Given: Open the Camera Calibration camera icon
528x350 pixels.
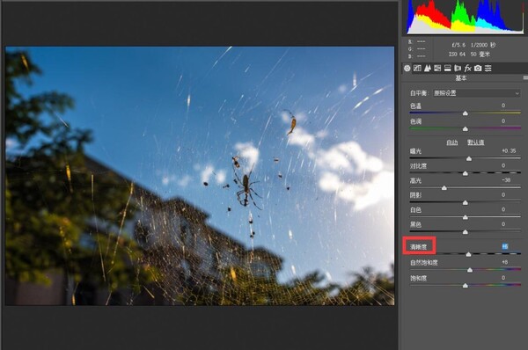Looking at the screenshot, I should point(478,69).
